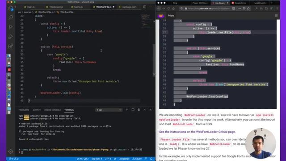This screenshot has width=286, height=161.
Task: Switch to the main.js editor tab
Action: point(29,7)
